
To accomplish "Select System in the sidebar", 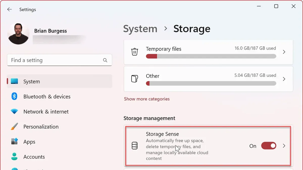I will 59,81.
